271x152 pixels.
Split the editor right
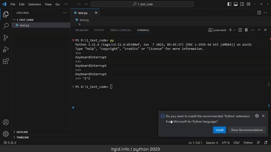tap(259, 13)
